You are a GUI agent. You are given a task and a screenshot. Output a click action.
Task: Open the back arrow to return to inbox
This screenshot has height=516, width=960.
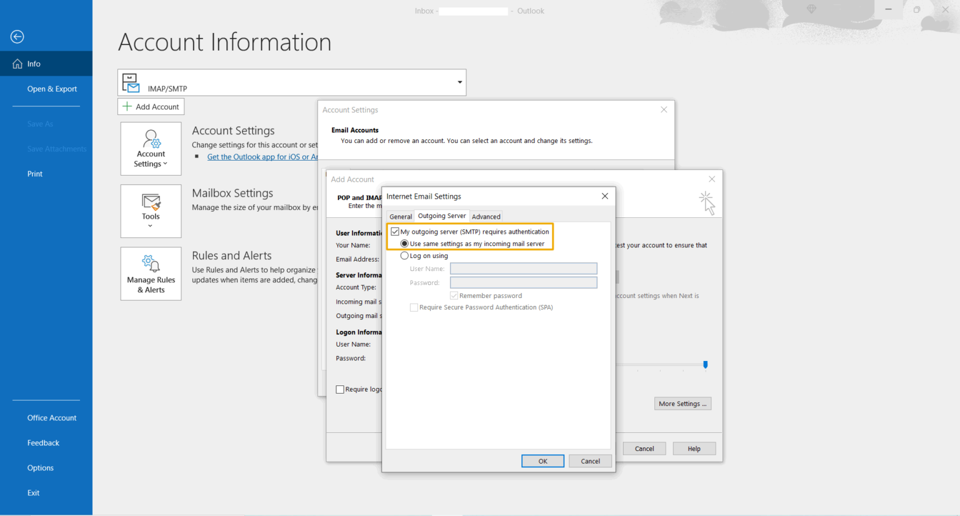pyautogui.click(x=17, y=37)
